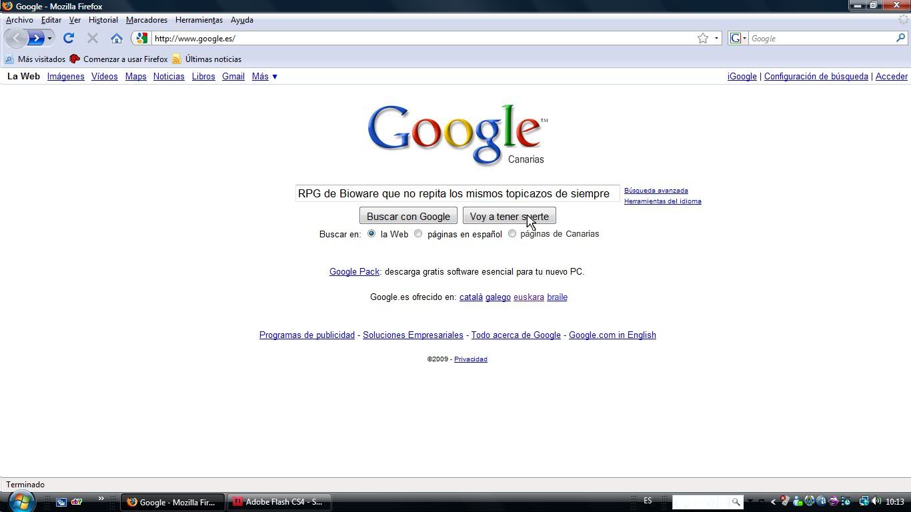Open Configuración de búsqueda link

tap(816, 77)
